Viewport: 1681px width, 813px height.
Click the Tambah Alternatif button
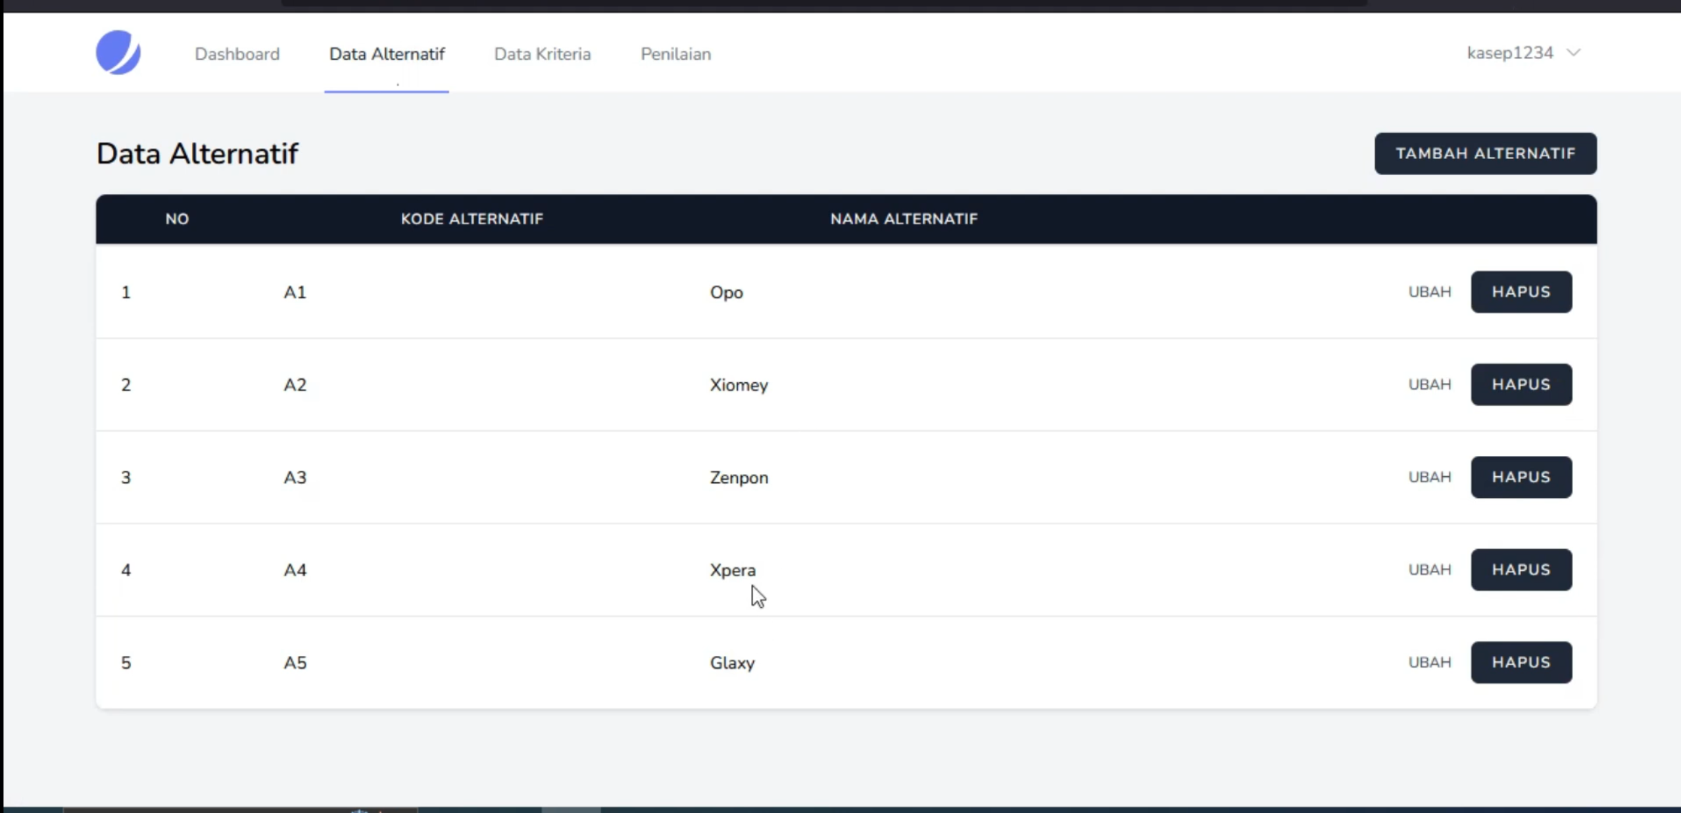coord(1486,153)
